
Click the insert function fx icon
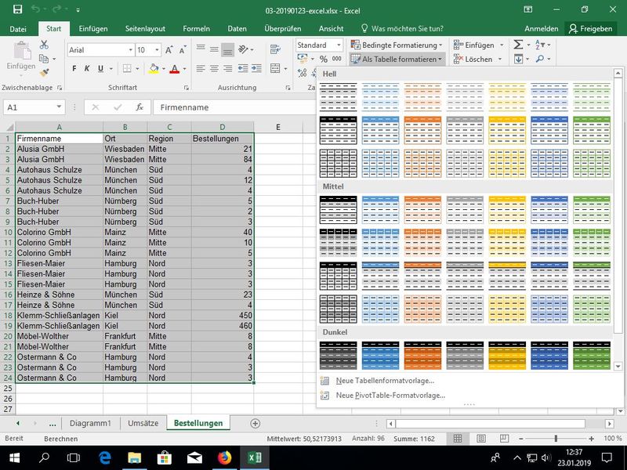pos(140,107)
